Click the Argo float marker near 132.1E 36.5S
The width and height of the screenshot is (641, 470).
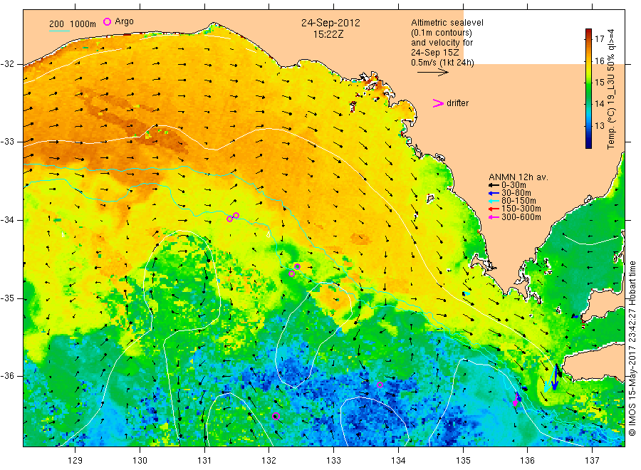point(276,416)
